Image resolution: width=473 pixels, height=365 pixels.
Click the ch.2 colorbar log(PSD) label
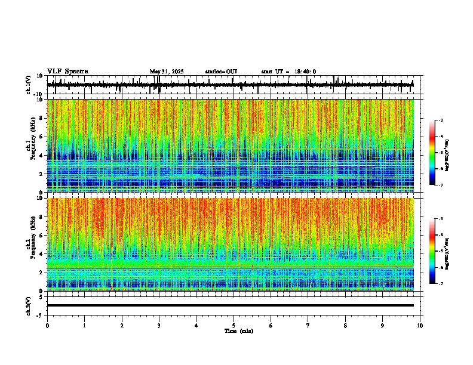coord(447,253)
